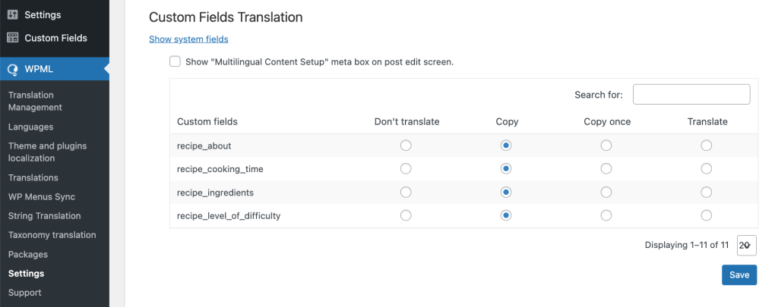Open WP Menus Sync page

pyautogui.click(x=42, y=196)
